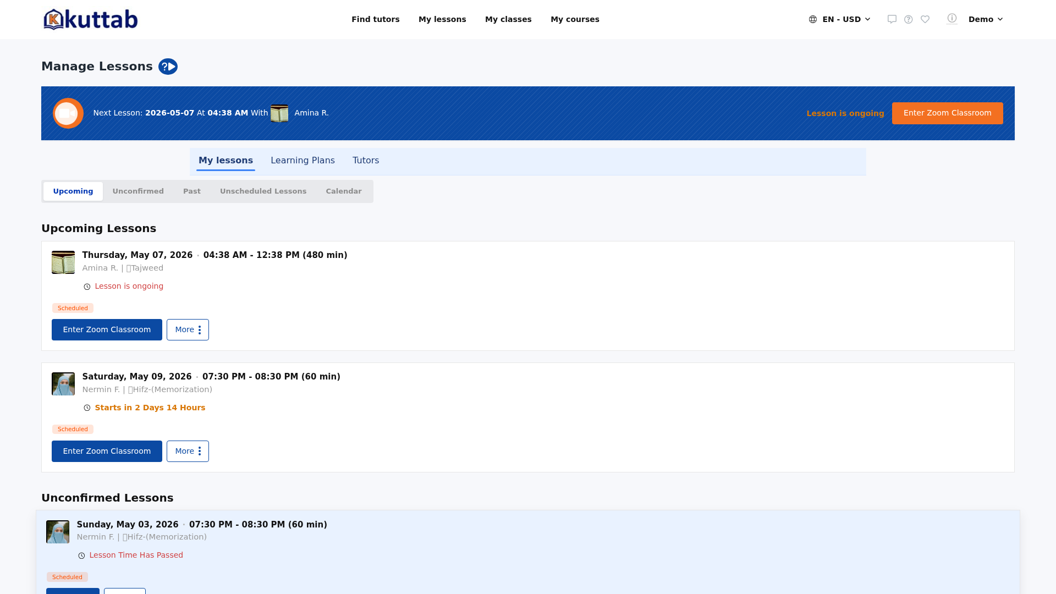Click Scheduled badge on Thursday lesson
1056x594 pixels.
pyautogui.click(x=73, y=308)
